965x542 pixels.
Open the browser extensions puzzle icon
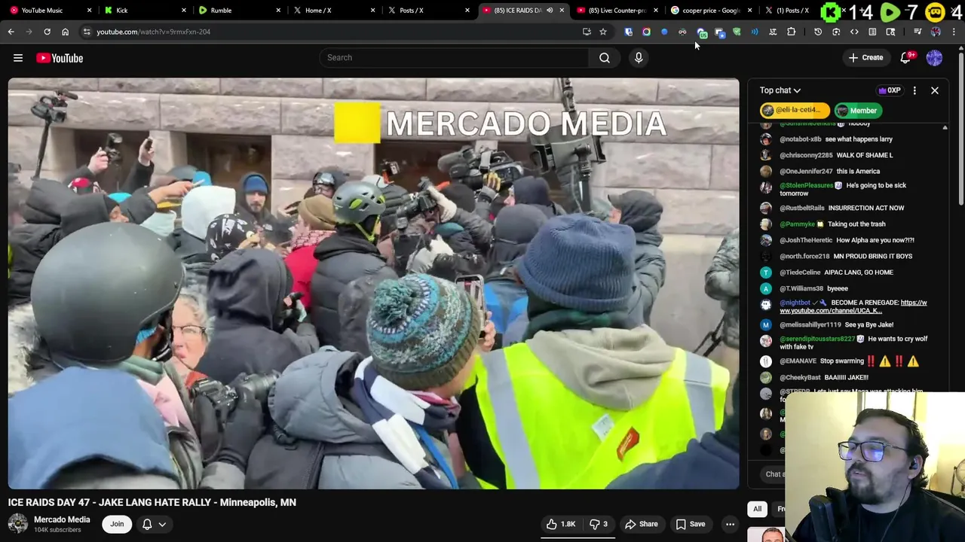(791, 32)
